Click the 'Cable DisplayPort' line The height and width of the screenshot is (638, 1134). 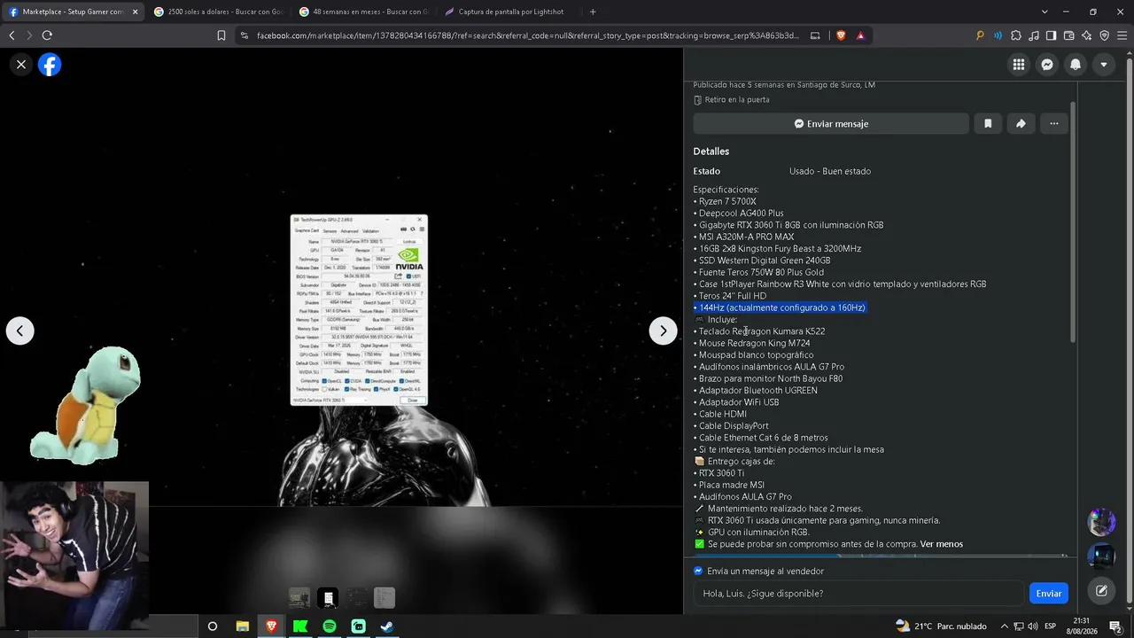pyautogui.click(x=731, y=426)
